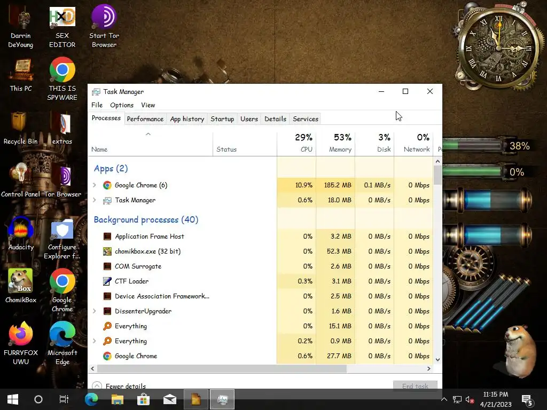Select the Application Frame Host process
Viewport: 547px width, 410px height.
pos(261,236)
